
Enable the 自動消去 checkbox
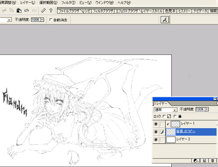pos(51,20)
